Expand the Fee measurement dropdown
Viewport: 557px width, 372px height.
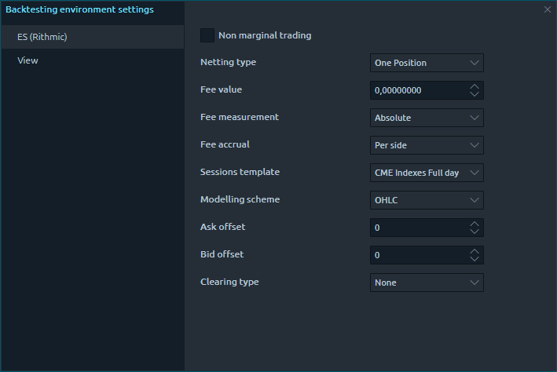pos(427,118)
